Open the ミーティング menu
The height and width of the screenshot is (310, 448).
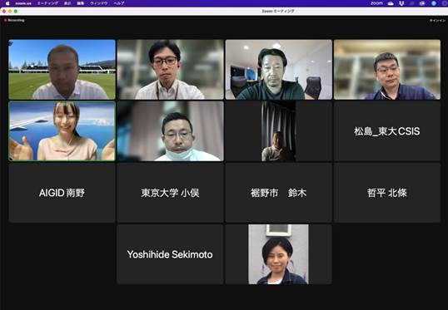click(47, 3)
